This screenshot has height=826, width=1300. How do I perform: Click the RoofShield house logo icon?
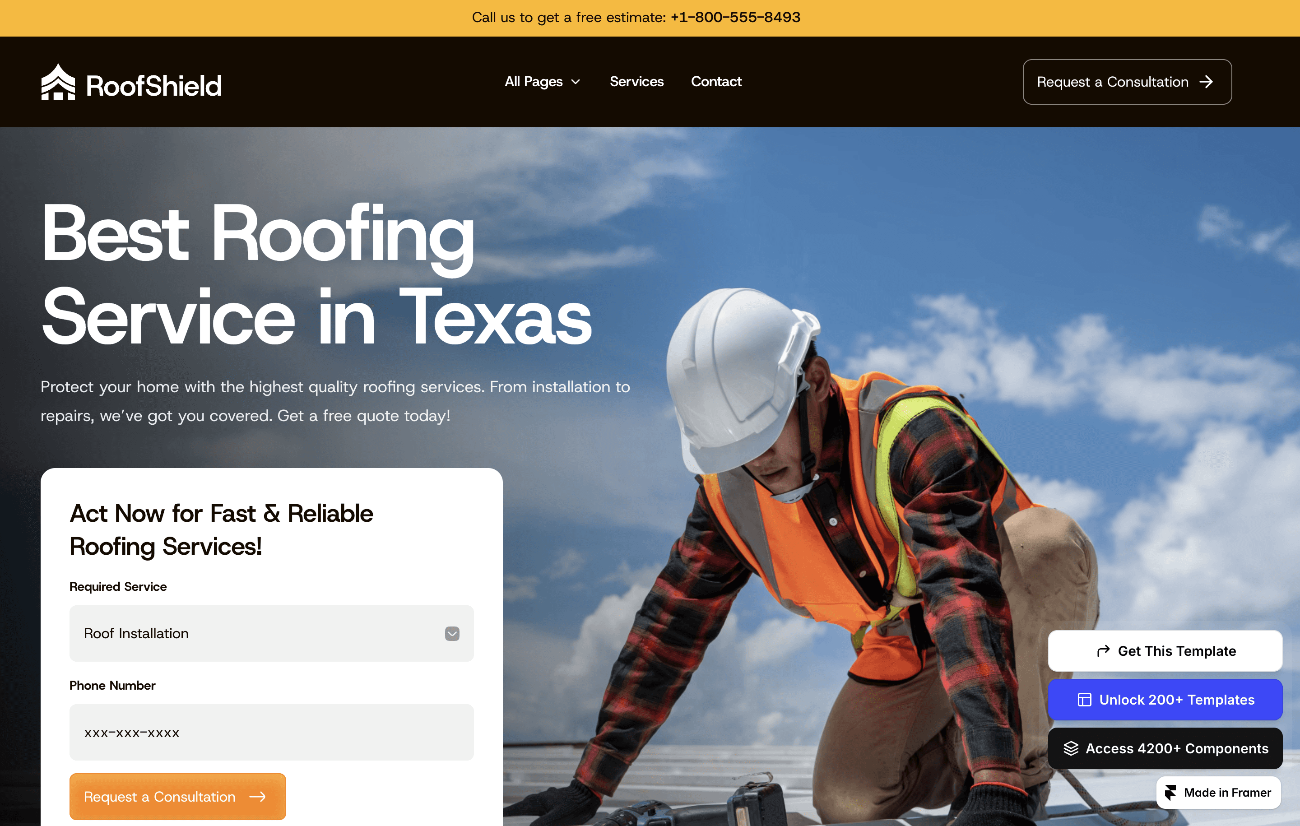point(58,82)
